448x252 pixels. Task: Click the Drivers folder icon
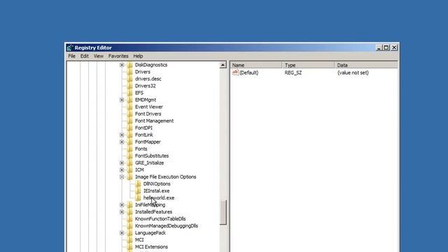(x=129, y=72)
